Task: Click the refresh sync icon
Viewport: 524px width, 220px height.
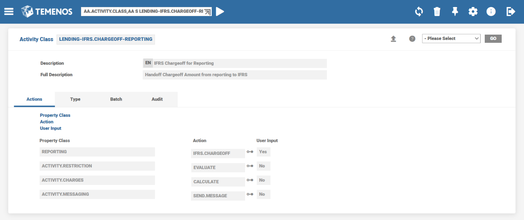Action: coord(419,12)
